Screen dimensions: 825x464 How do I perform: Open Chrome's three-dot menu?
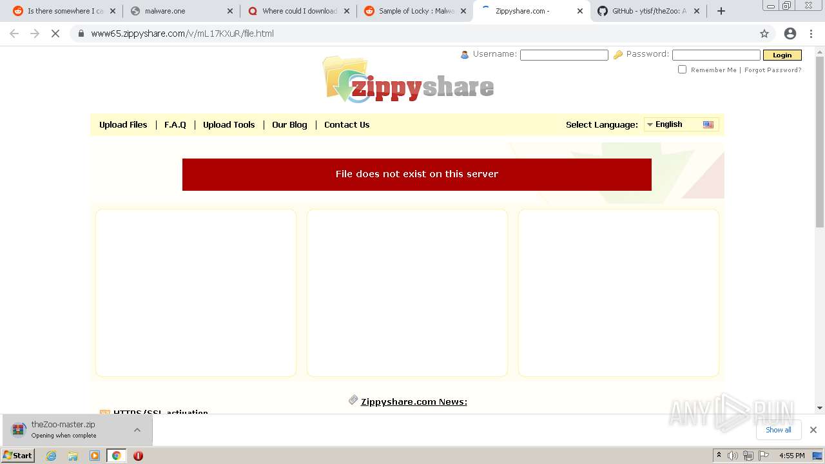click(811, 34)
